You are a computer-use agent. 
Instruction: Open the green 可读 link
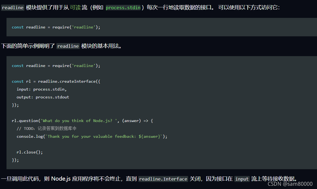click(75, 8)
